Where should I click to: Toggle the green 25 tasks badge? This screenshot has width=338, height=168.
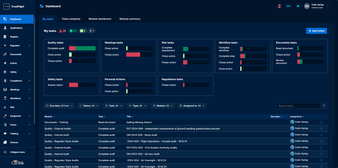tap(73, 31)
